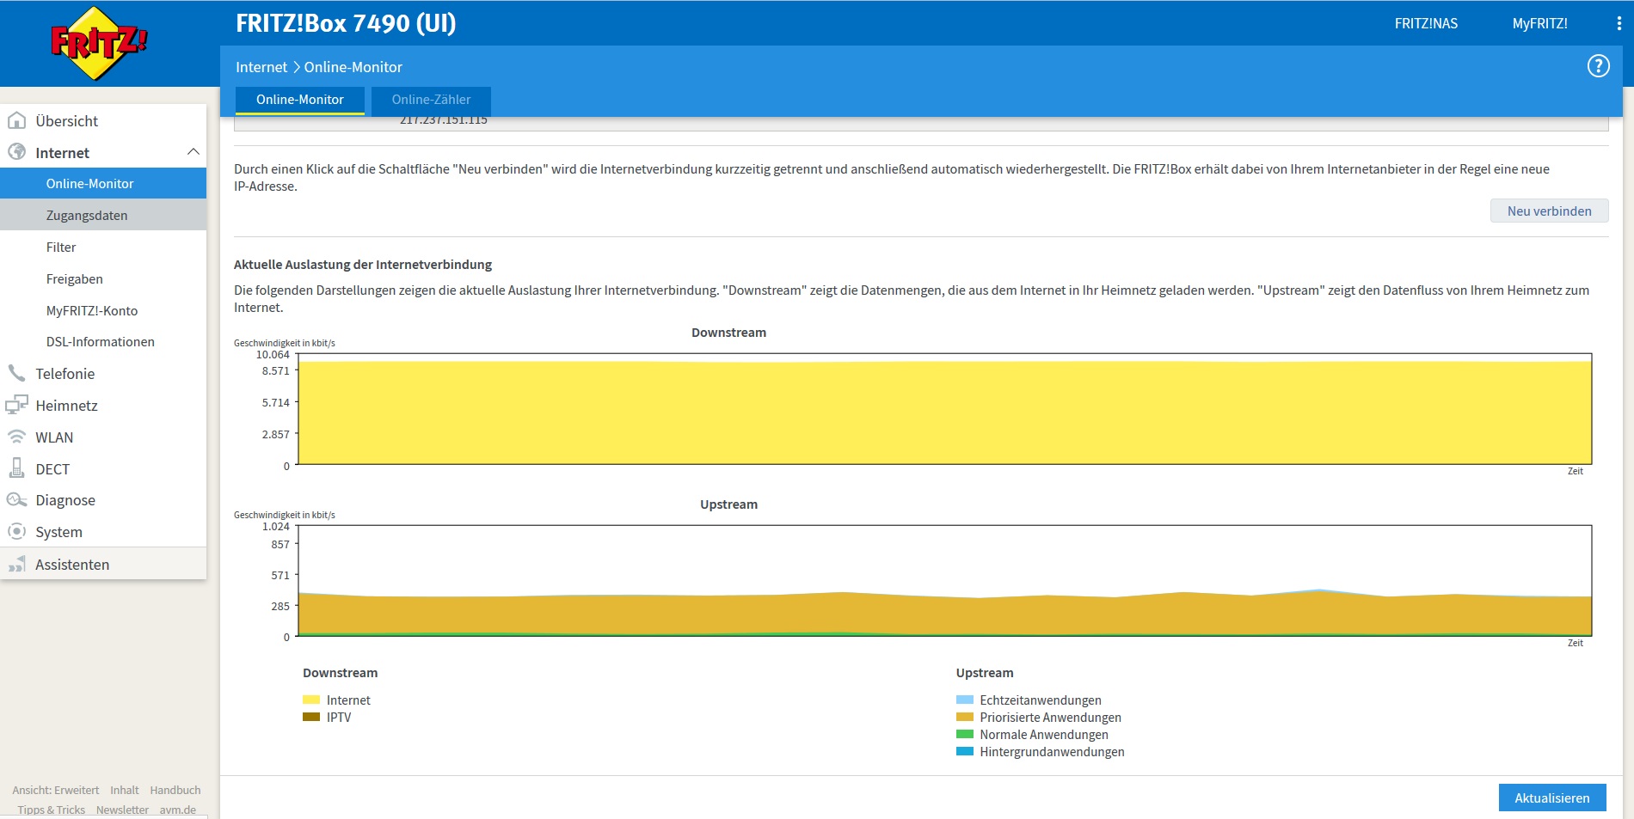The height and width of the screenshot is (819, 1634).
Task: Click the brown IPTV legend swatch
Action: coord(311,717)
